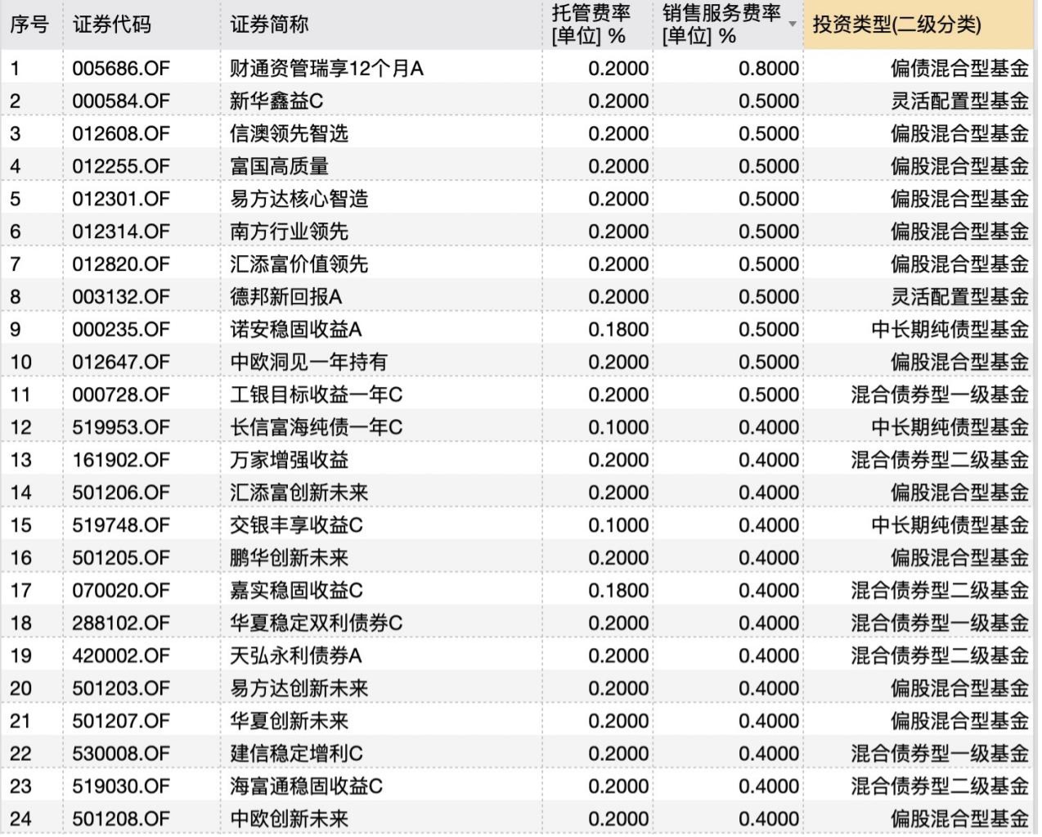Click security code 501203.OF

[x=121, y=689]
